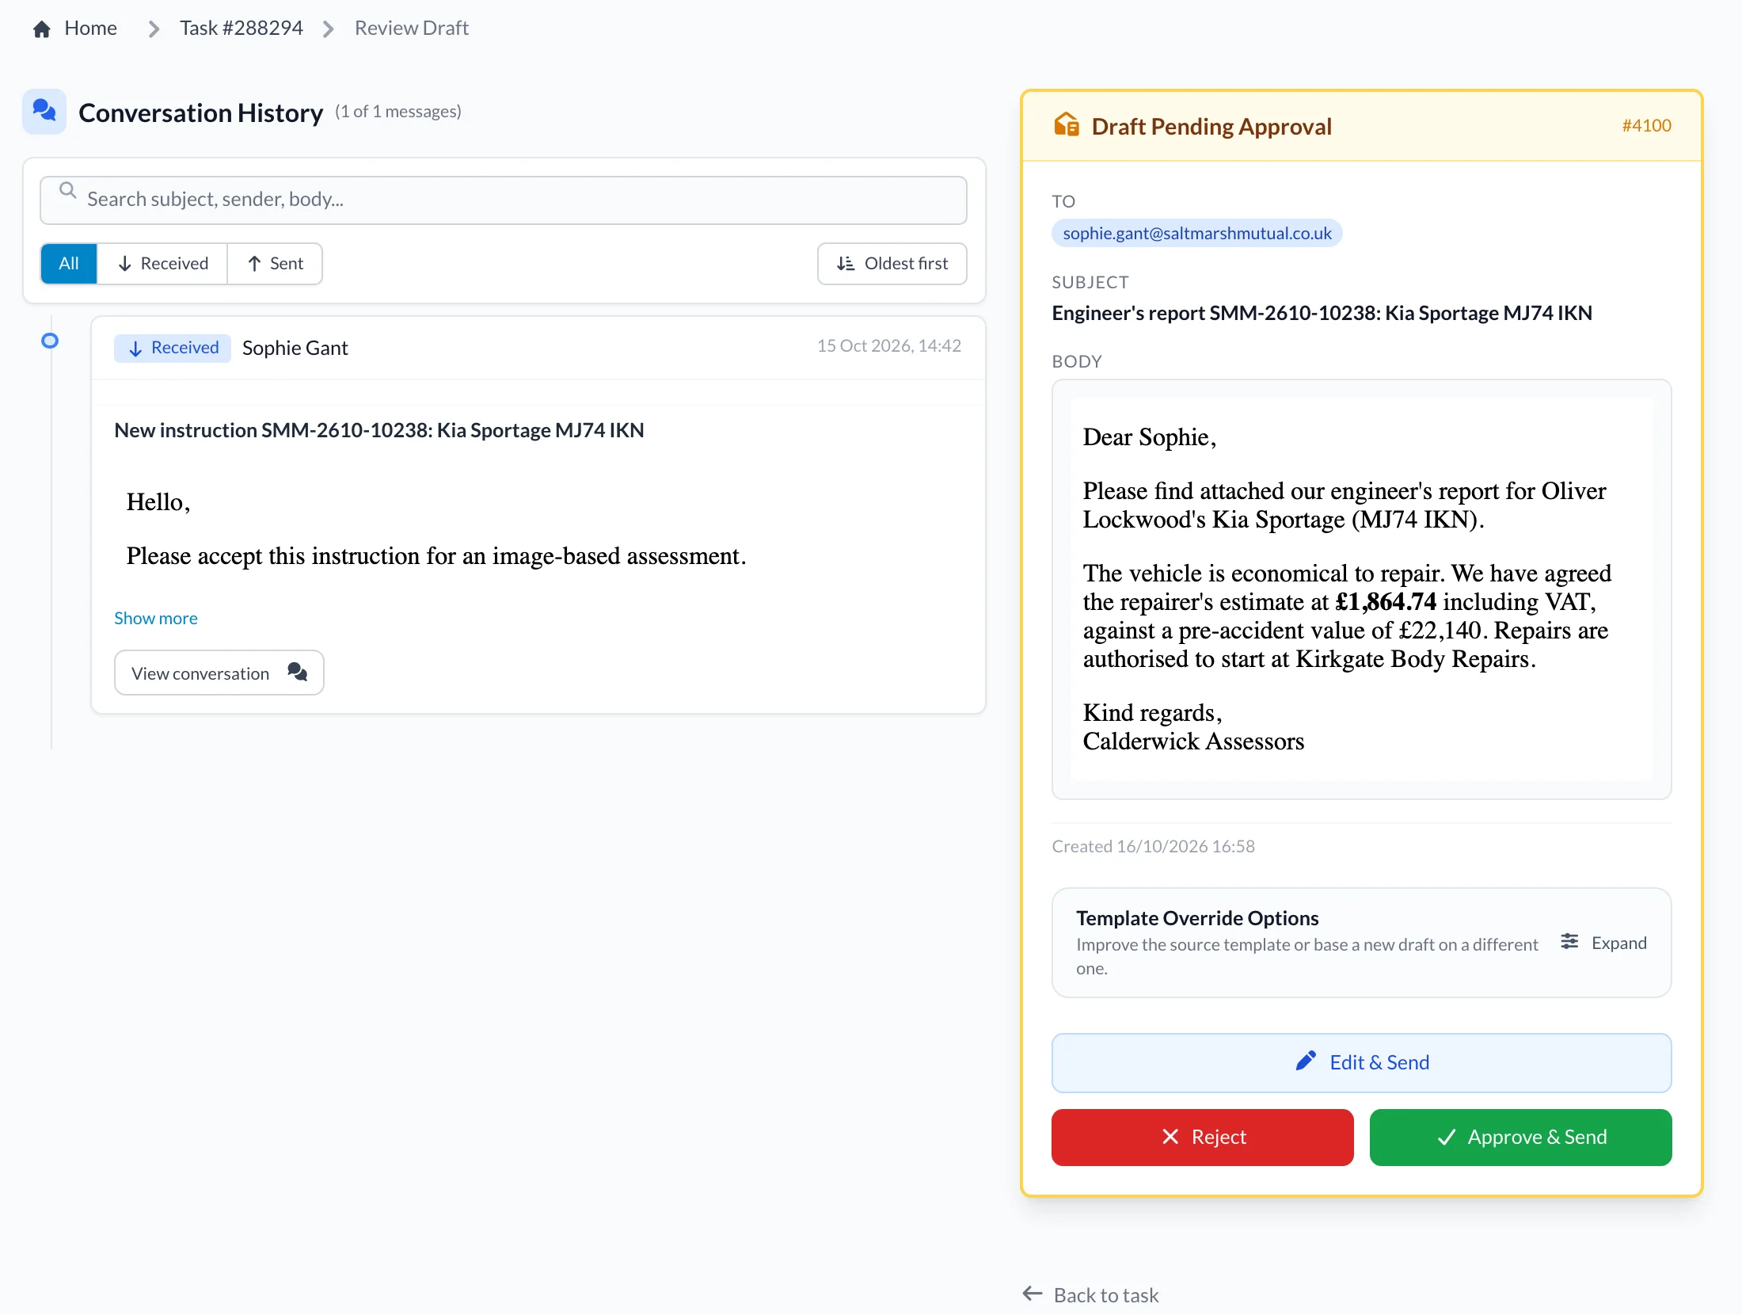This screenshot has width=1742, height=1315.
Task: Reject the draft
Action: (1203, 1137)
